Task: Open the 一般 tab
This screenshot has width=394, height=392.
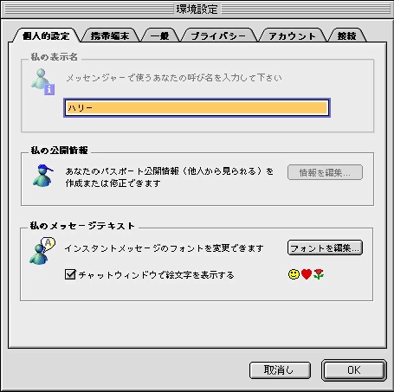Action: tap(159, 35)
